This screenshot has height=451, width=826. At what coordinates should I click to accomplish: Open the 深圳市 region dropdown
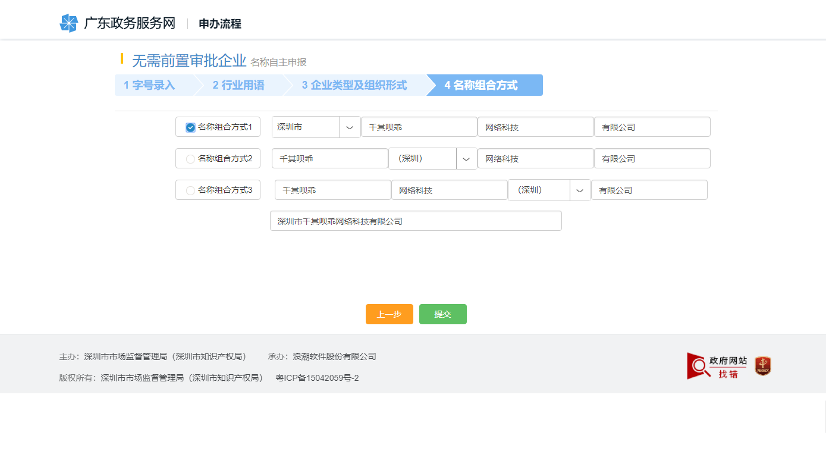[x=350, y=127]
